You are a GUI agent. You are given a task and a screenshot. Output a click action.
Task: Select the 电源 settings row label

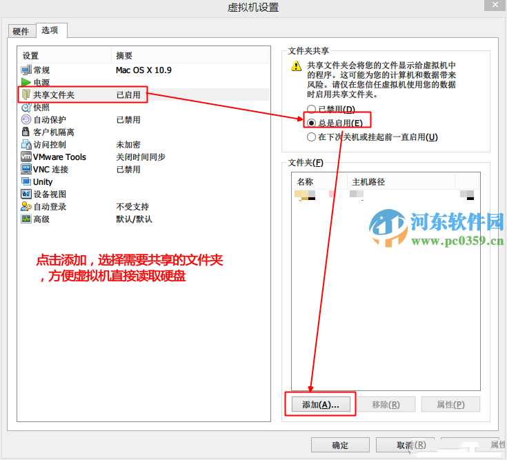41,83
